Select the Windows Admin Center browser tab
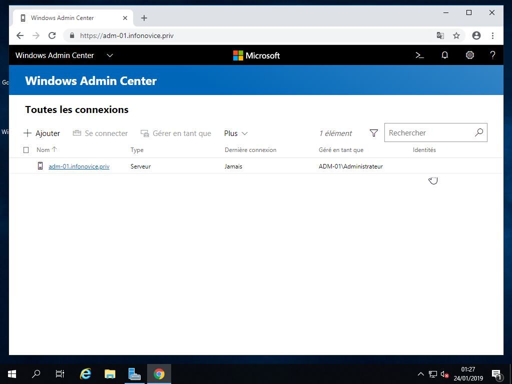512x384 pixels. (x=70, y=18)
